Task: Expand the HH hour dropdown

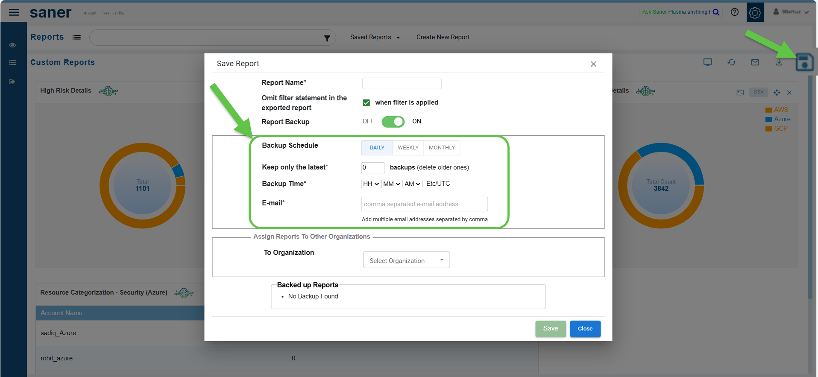Action: (x=371, y=184)
